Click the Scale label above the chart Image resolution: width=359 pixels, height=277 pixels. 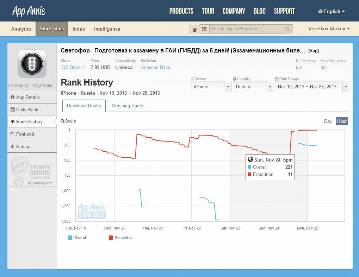tap(70, 121)
